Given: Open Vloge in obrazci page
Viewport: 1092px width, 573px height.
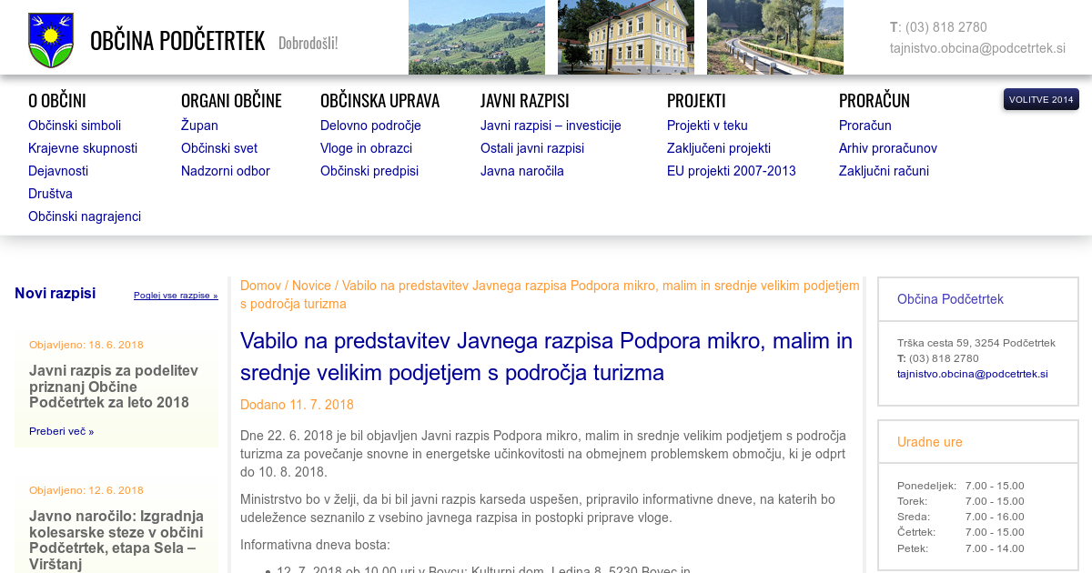Looking at the screenshot, I should (366, 148).
